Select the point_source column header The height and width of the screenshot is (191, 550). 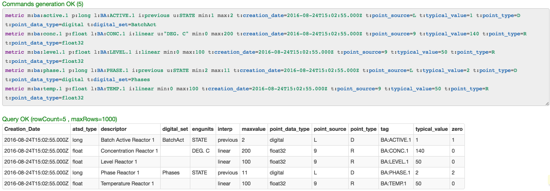click(x=330, y=129)
